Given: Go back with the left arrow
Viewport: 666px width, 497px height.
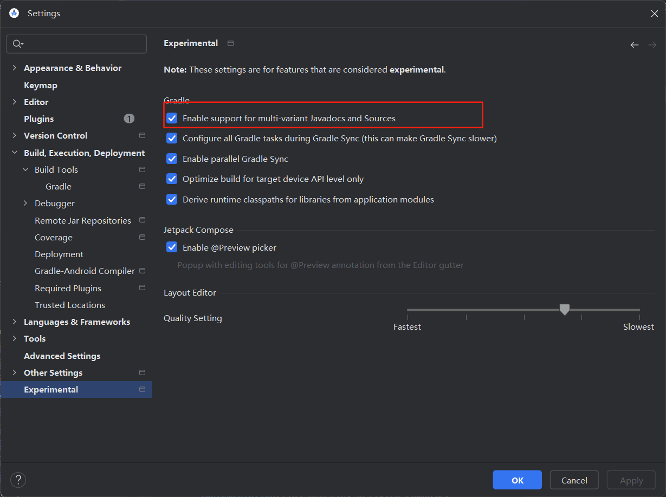Looking at the screenshot, I should (x=634, y=45).
